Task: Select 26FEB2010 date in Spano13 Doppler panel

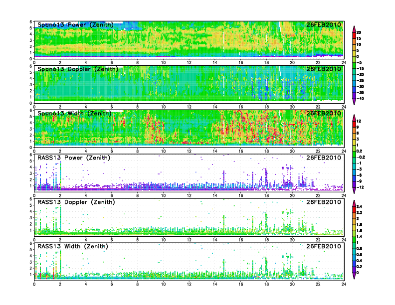Action: point(324,69)
